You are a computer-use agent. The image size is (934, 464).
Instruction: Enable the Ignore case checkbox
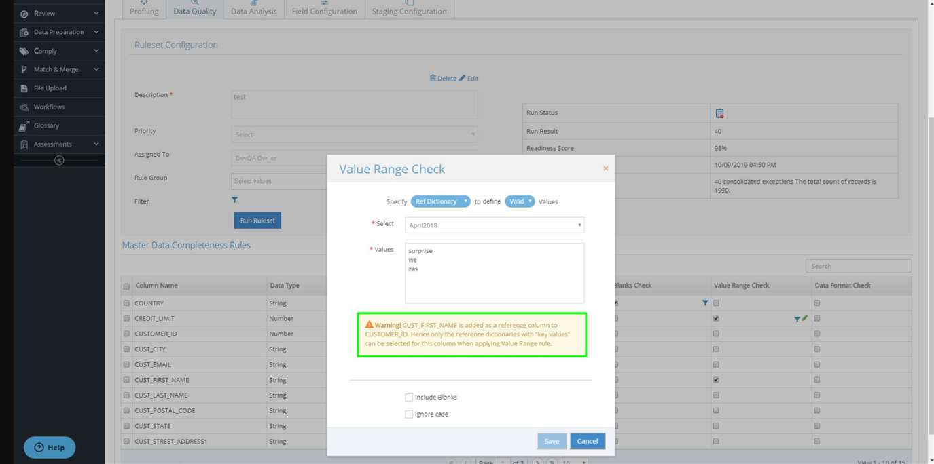pos(409,414)
